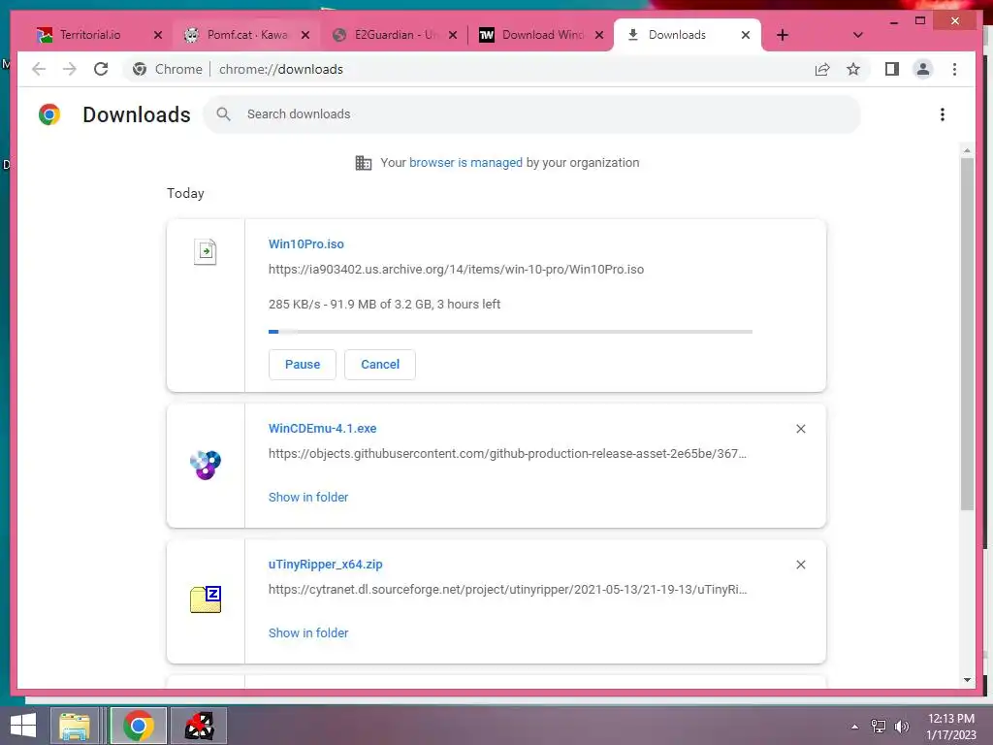Open the Chrome profile avatar

coord(923,69)
